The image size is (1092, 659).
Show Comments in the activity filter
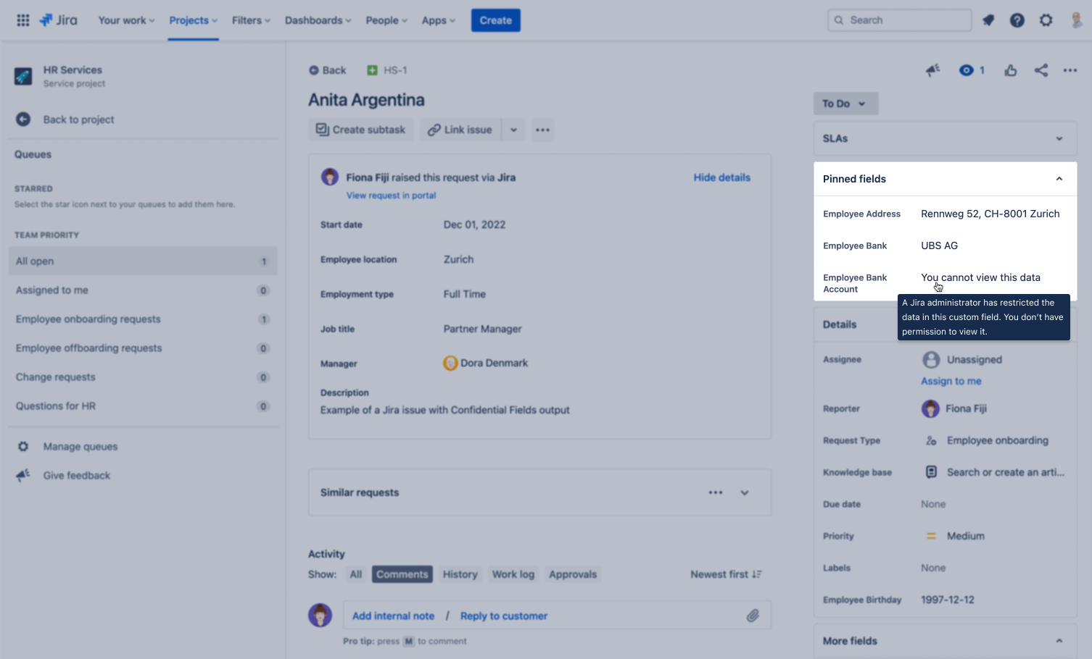tap(402, 574)
